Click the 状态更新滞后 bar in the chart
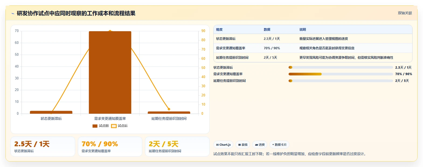Screen dimensions: 423x167 (x=51, y=112)
